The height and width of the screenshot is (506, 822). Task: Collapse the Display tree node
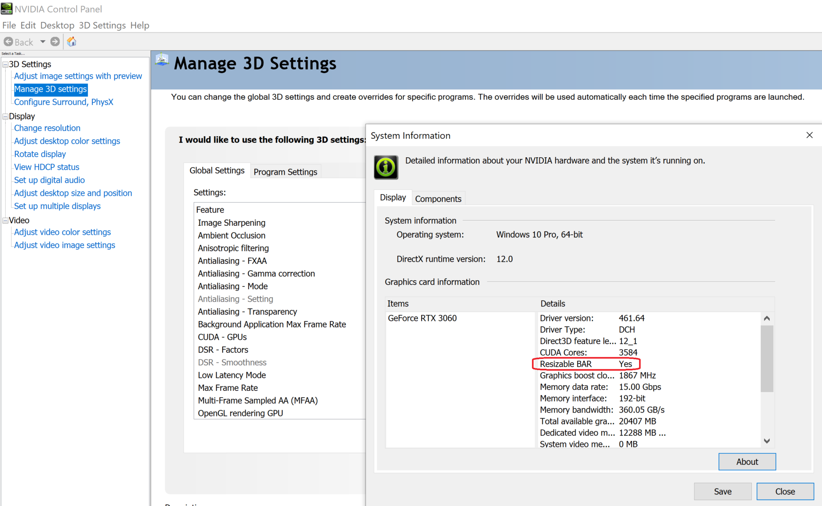[x=6, y=117]
